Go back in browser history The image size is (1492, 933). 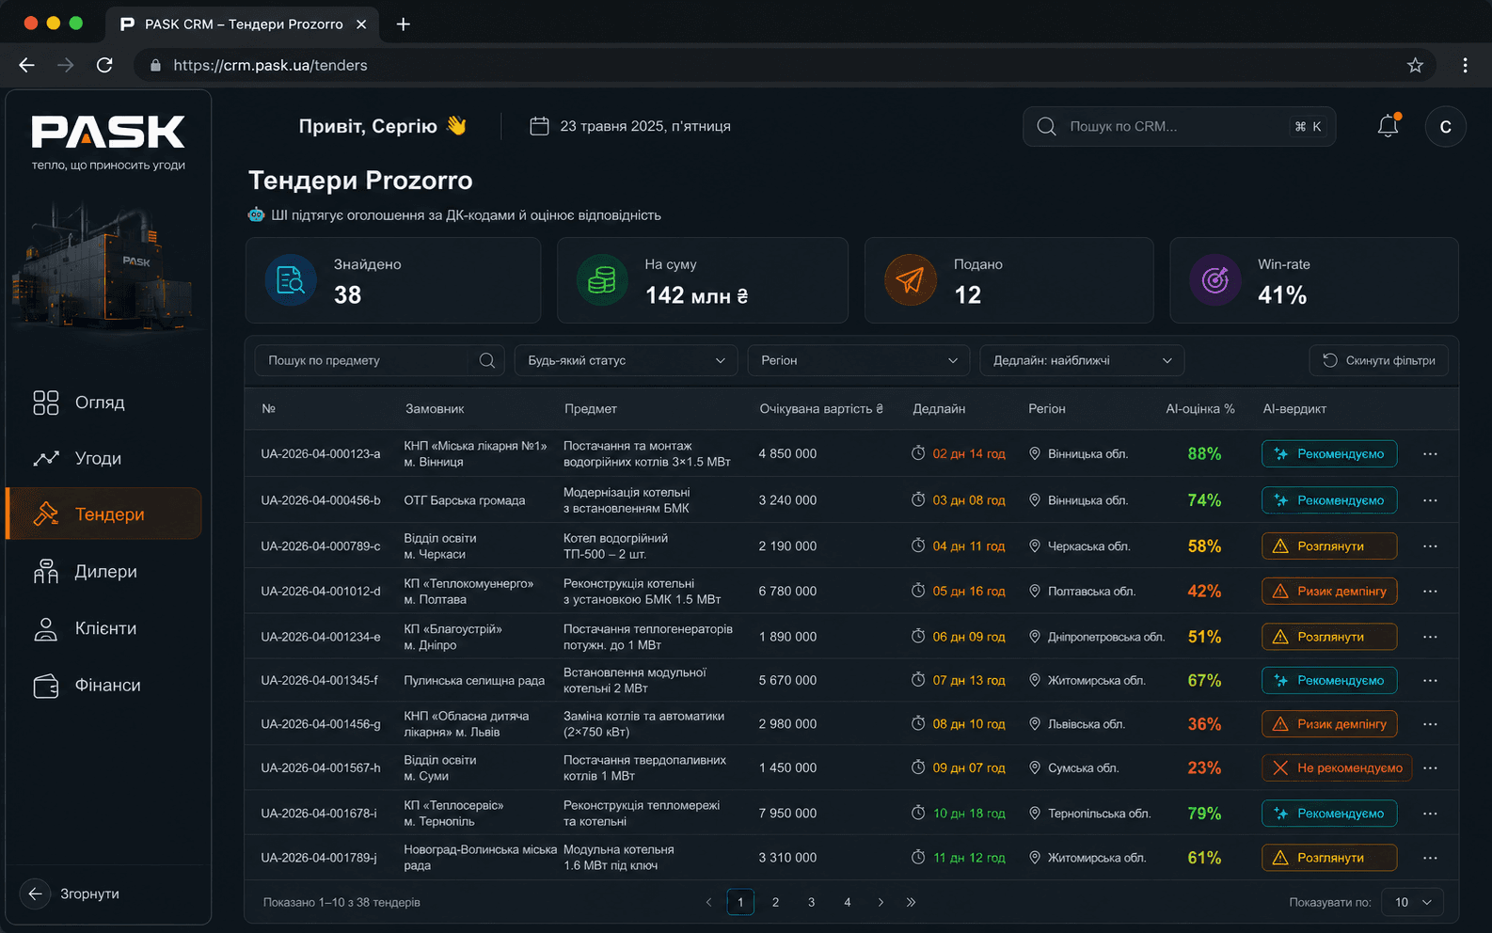click(x=26, y=65)
